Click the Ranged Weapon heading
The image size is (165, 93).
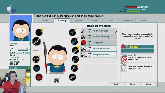click(x=99, y=26)
